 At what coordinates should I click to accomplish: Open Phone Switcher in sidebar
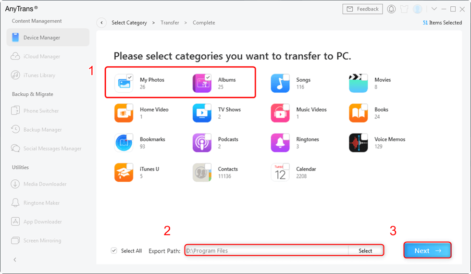[48, 111]
